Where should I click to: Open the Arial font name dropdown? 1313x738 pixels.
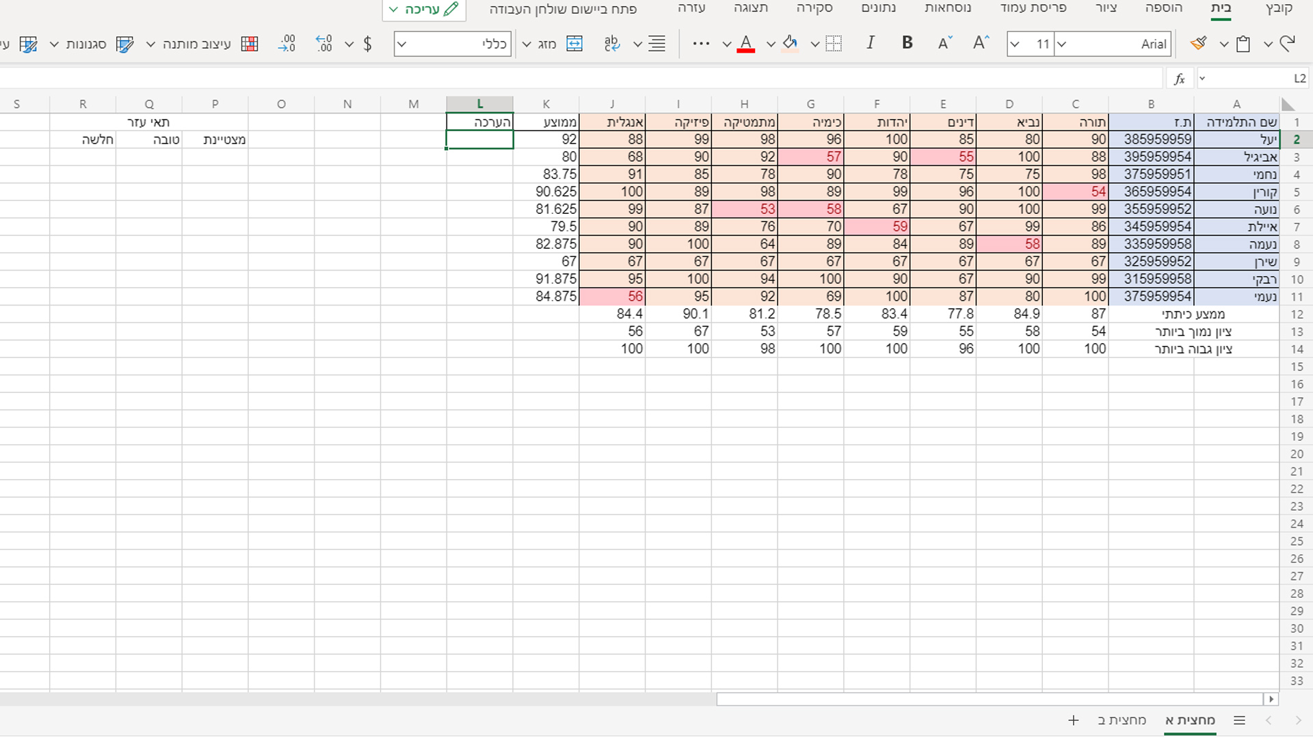(1062, 44)
